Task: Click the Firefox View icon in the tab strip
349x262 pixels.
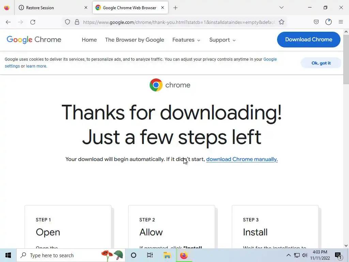Action: (x=7, y=8)
